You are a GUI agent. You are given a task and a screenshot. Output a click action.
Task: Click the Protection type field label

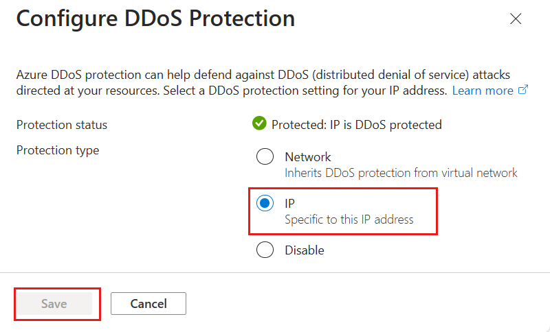point(58,150)
